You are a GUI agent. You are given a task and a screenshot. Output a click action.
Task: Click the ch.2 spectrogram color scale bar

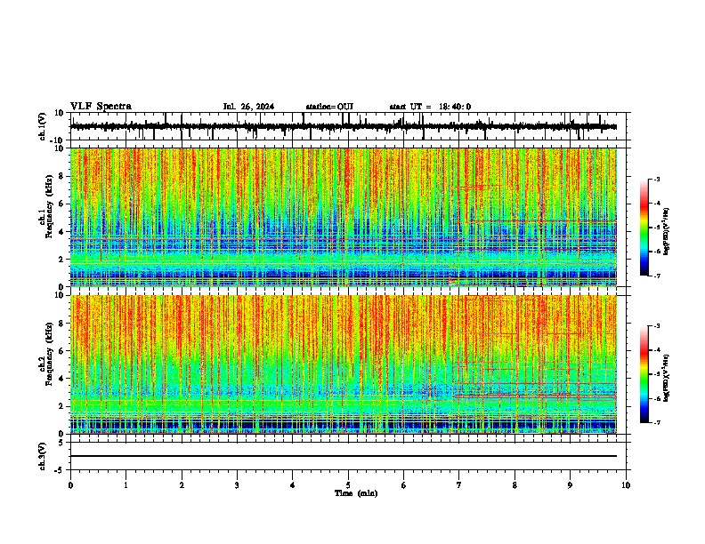644,374
